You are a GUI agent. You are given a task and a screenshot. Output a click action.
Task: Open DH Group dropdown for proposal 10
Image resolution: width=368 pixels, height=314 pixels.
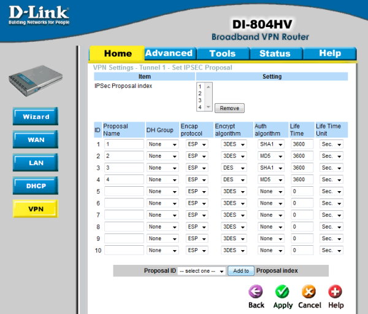(x=163, y=250)
